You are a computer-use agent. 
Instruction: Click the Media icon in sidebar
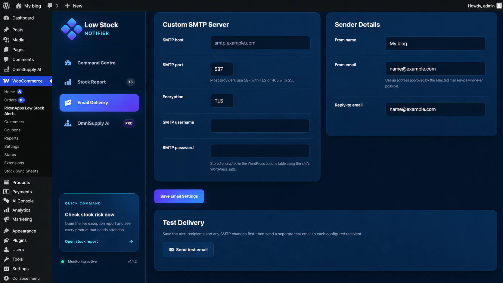click(x=6, y=40)
